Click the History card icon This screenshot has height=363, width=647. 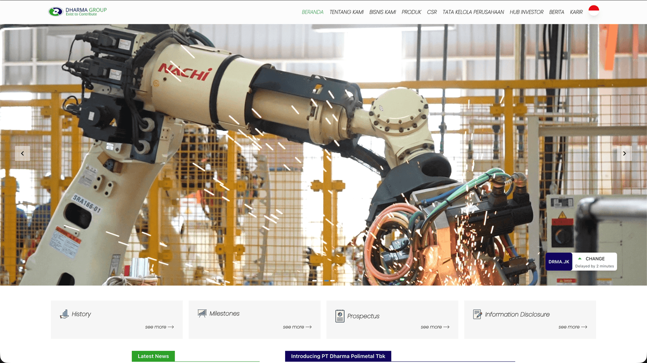tap(64, 314)
